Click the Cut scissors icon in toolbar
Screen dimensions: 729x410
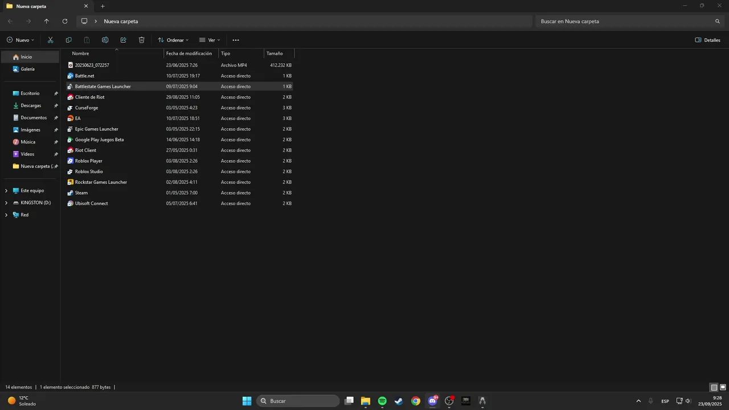pyautogui.click(x=50, y=40)
